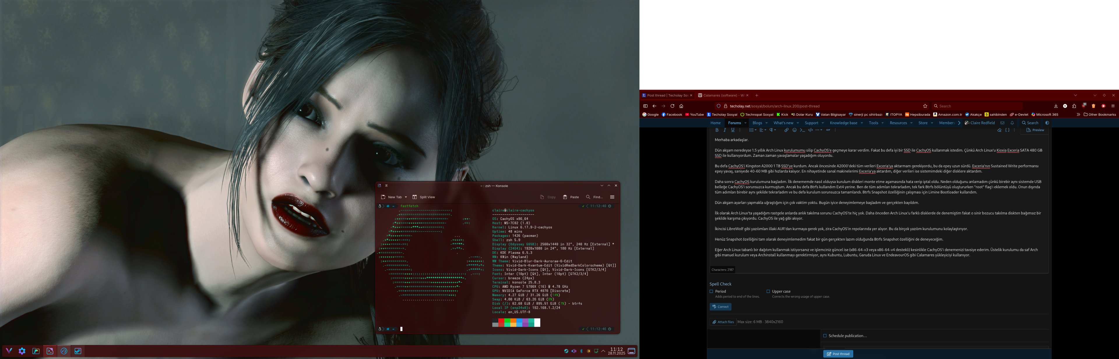Expand the Blogs nav dropdown arrow
The height and width of the screenshot is (359, 1119).
[x=767, y=123]
